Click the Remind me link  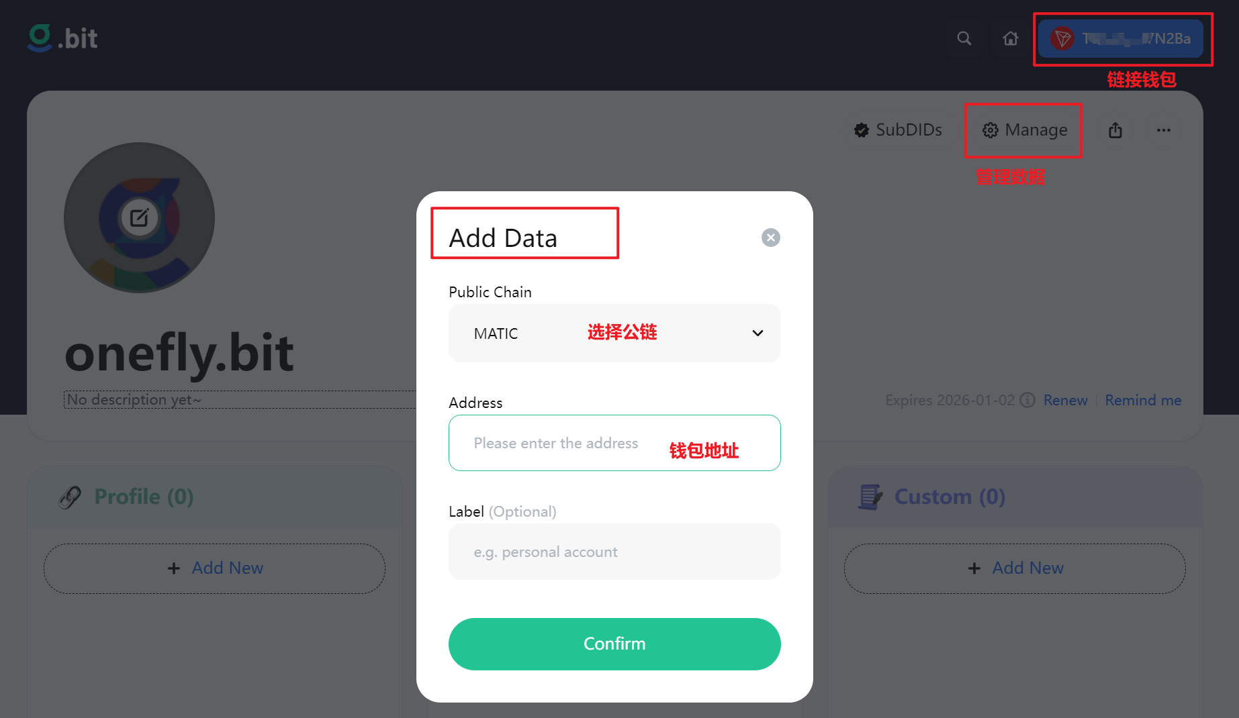[1143, 400]
